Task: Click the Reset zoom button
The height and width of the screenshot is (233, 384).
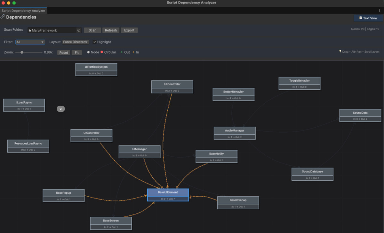Action: coord(64,52)
